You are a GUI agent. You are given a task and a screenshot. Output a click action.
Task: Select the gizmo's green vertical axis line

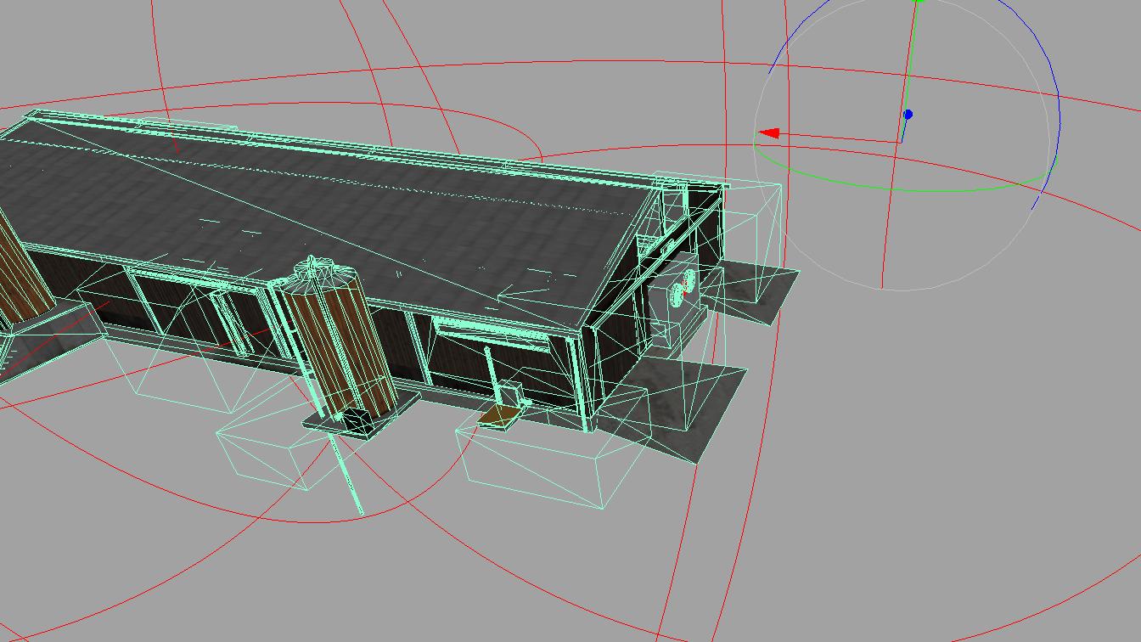click(x=913, y=51)
